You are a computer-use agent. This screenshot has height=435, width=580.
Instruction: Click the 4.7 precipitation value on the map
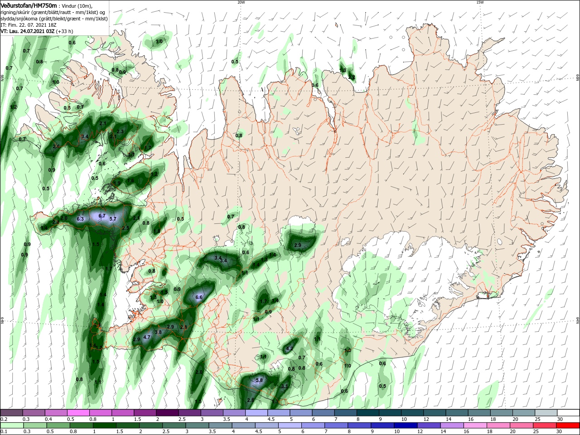point(147,337)
